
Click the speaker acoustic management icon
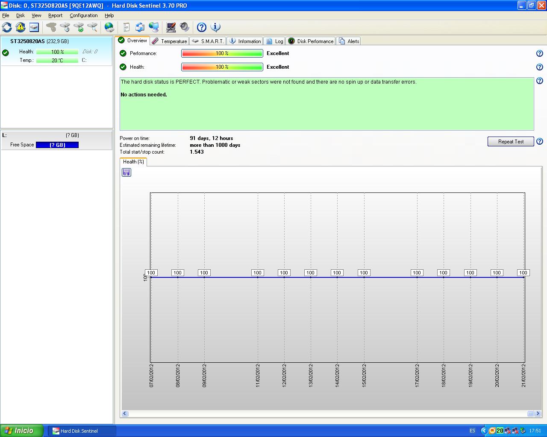pos(185,27)
